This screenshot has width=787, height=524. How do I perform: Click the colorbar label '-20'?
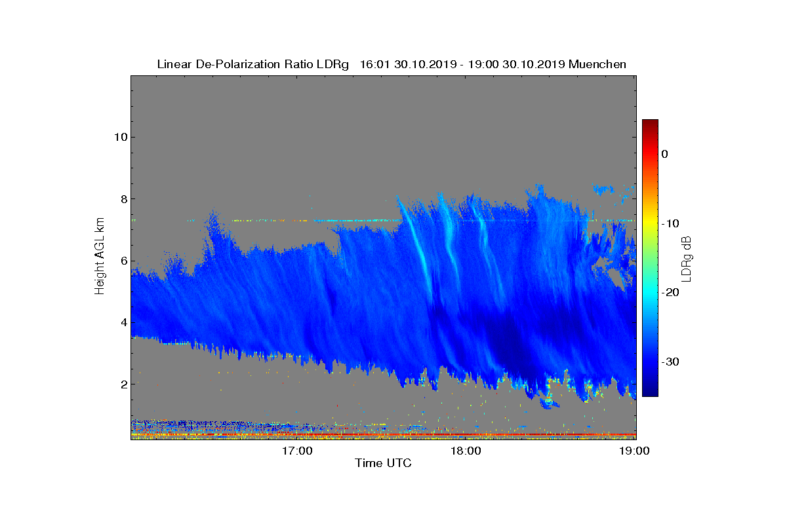tap(670, 292)
